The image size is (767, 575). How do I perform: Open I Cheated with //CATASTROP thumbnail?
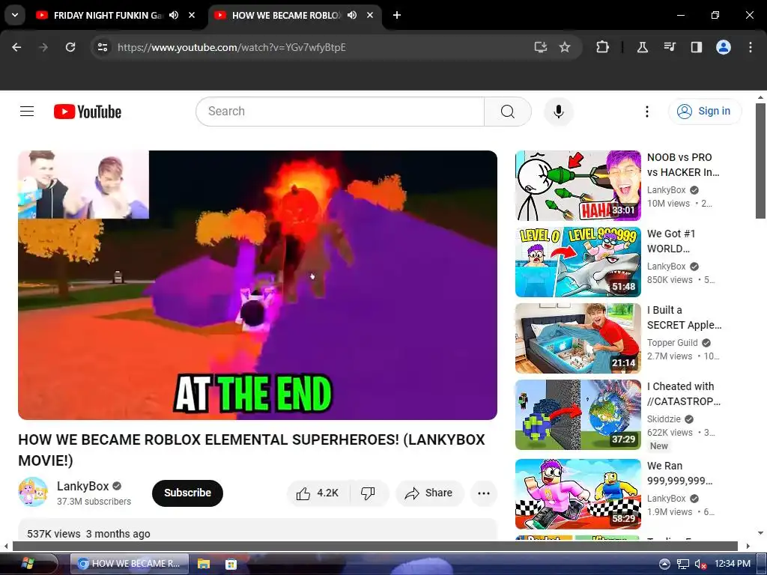(578, 415)
